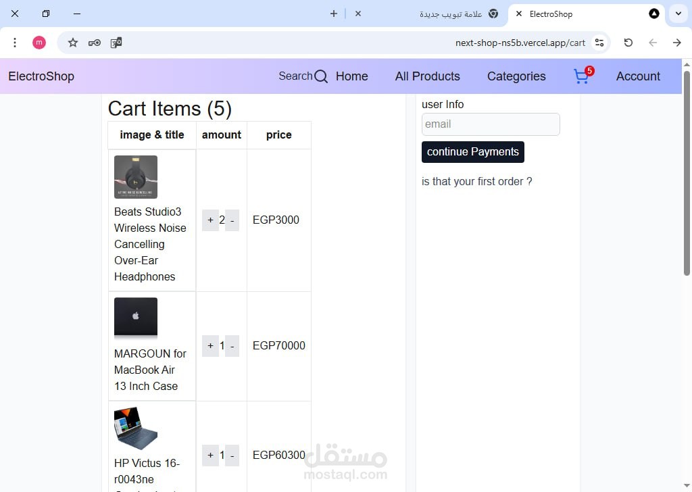This screenshot has height=492, width=692.
Task: Open the Account menu
Action: click(638, 76)
